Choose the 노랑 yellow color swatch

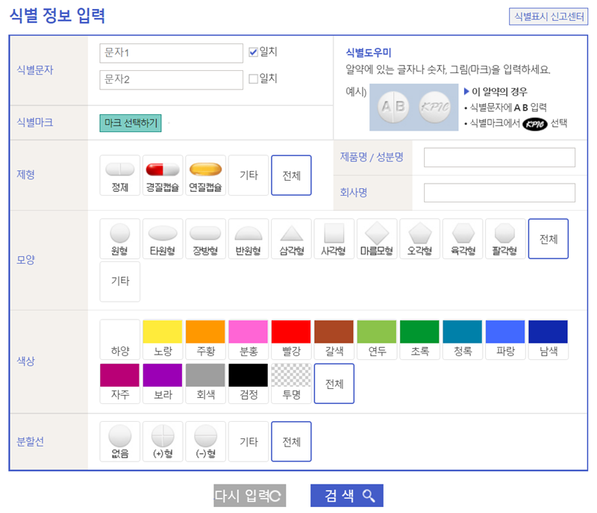[x=163, y=340]
